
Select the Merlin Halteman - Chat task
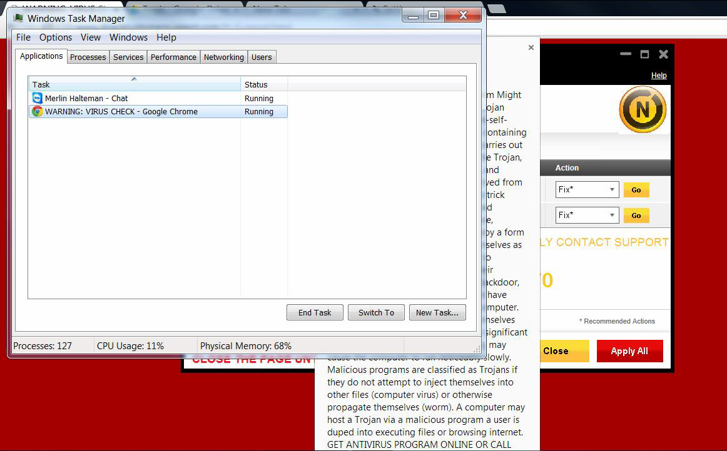[x=158, y=98]
